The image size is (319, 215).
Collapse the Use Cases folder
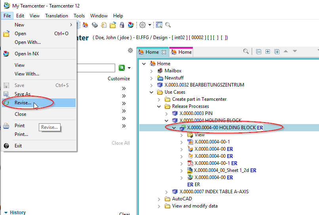click(152, 92)
